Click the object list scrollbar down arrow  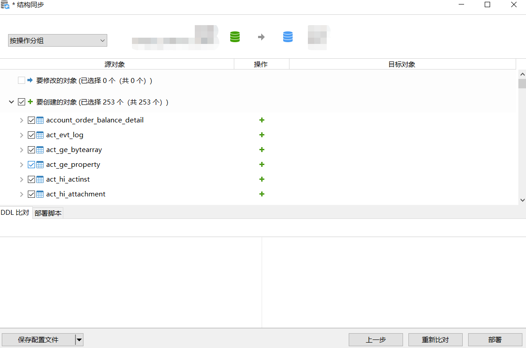(522, 200)
